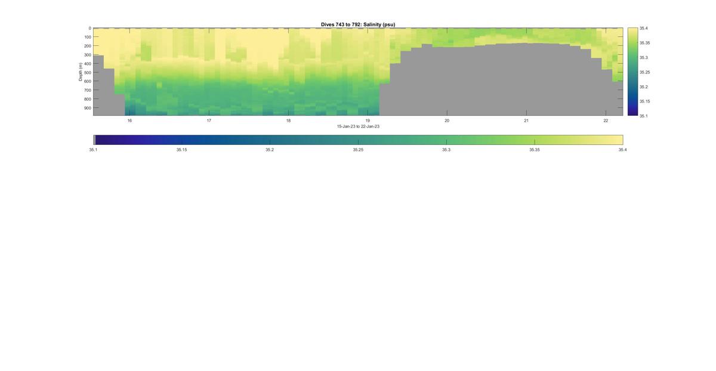Click the date axis tick "16"

(x=129, y=120)
